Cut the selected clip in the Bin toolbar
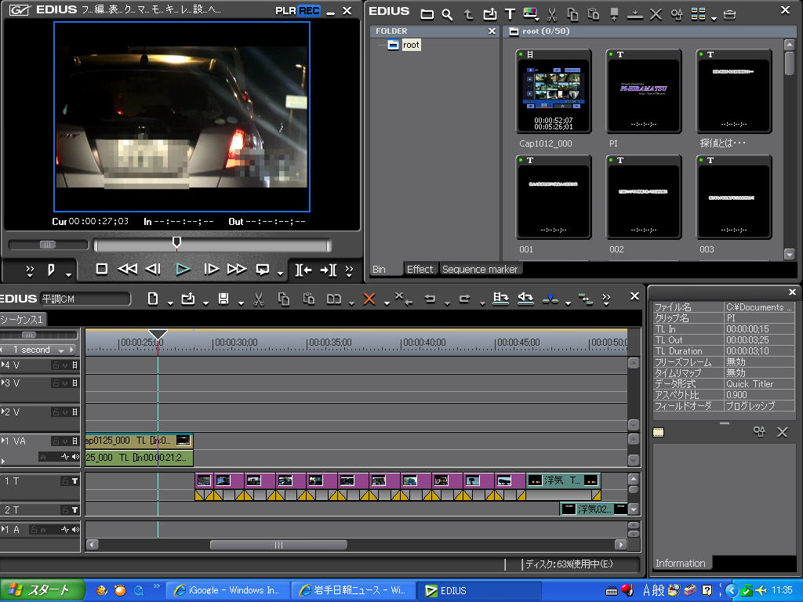803x602 pixels. (551, 14)
